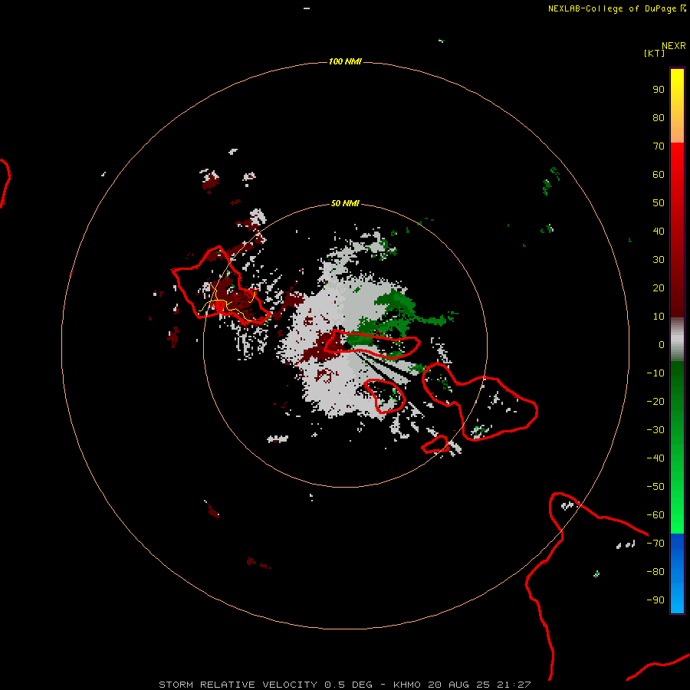Click the -60 value on the velocity scale
This screenshot has width=690, height=690.
click(655, 515)
